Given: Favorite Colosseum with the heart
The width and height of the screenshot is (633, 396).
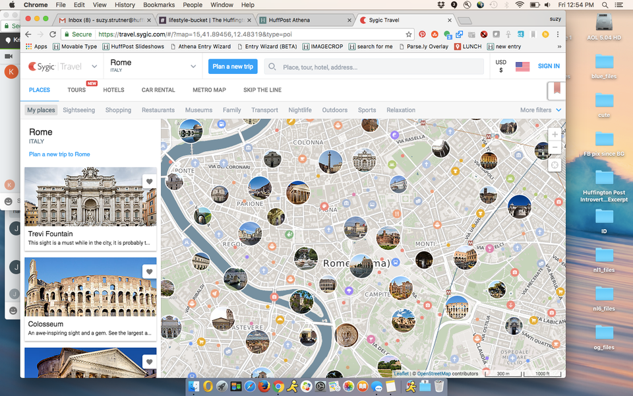Looking at the screenshot, I should click(x=150, y=272).
